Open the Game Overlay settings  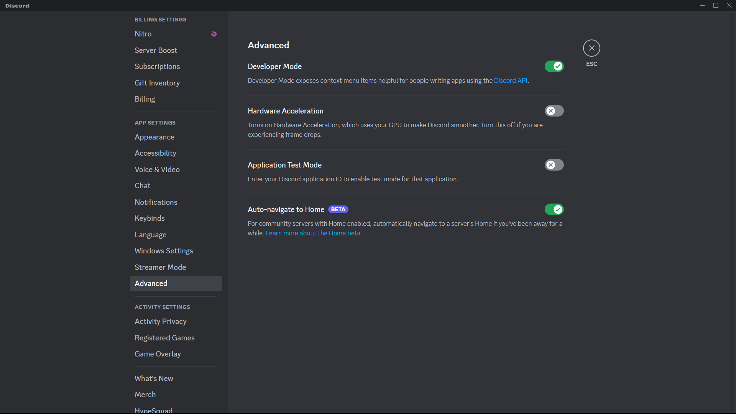click(x=158, y=354)
